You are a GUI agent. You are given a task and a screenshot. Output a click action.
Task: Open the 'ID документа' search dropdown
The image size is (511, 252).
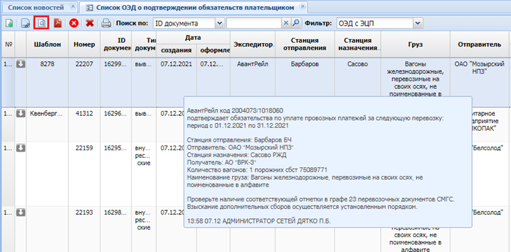tap(220, 23)
